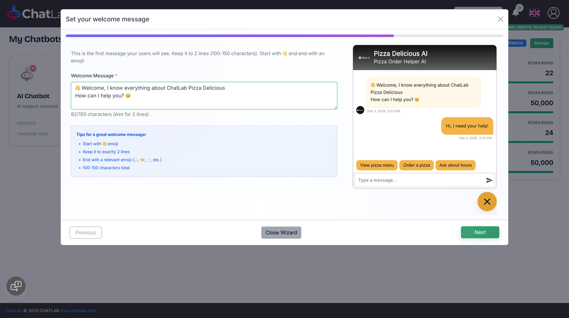Open the language selector UK flag
The image size is (569, 318).
click(534, 13)
